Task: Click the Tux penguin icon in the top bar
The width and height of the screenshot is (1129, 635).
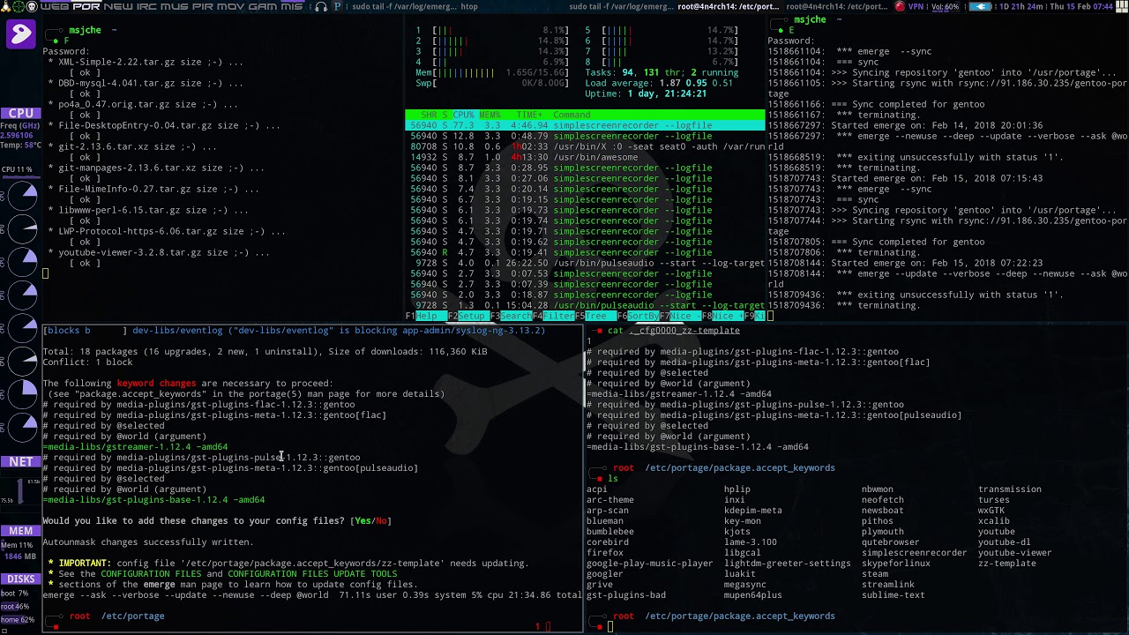Action: (5, 6)
